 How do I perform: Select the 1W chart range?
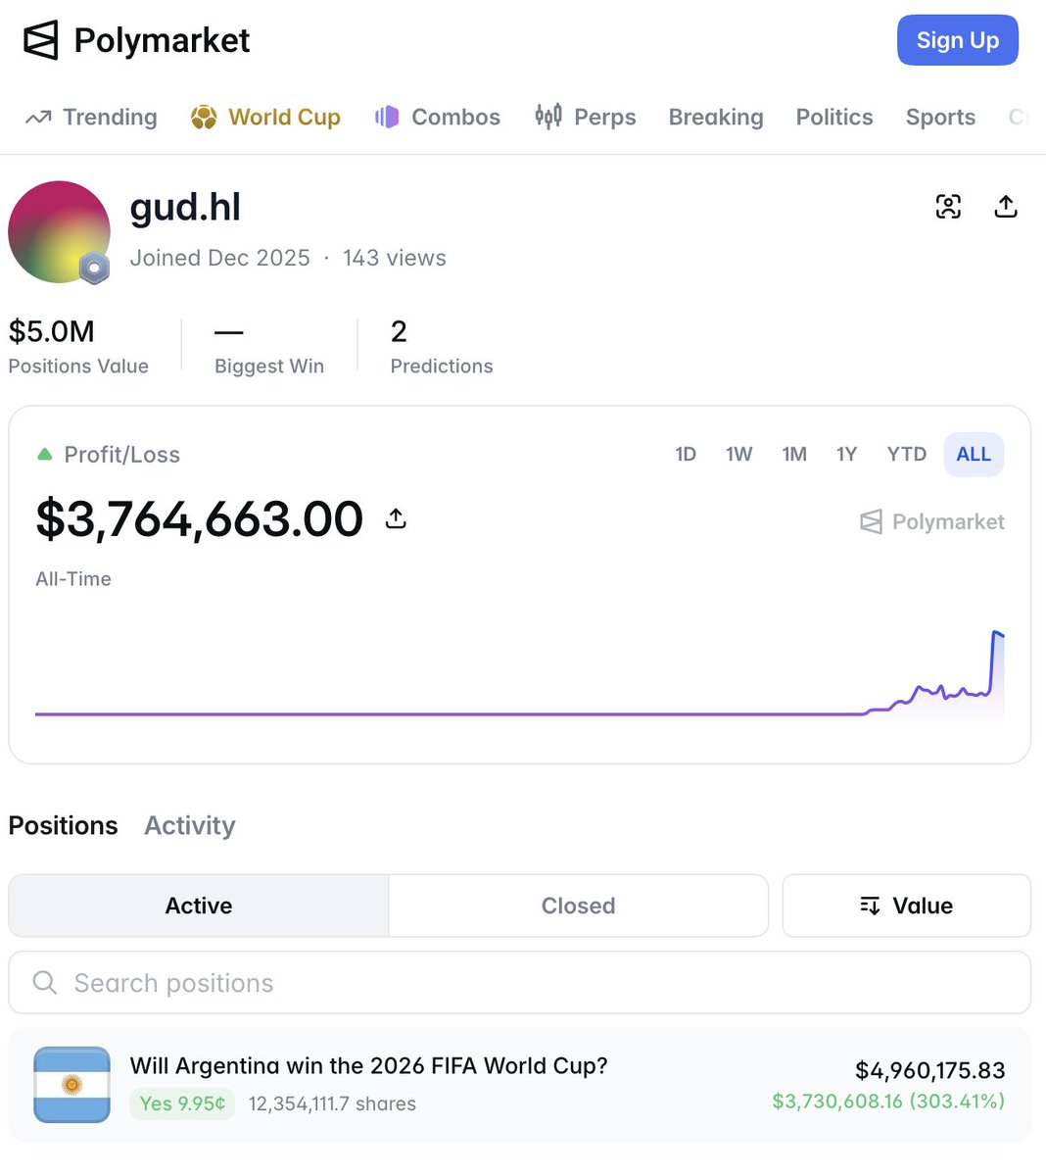(739, 455)
